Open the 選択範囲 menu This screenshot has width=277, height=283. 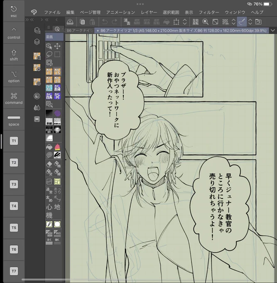coord(171,12)
